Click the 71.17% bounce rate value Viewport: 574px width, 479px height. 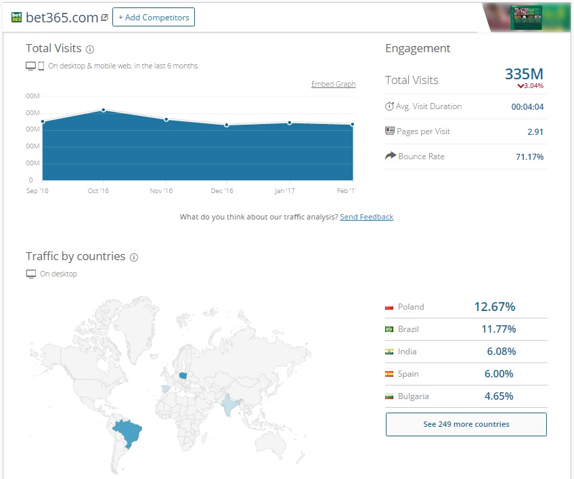(530, 157)
